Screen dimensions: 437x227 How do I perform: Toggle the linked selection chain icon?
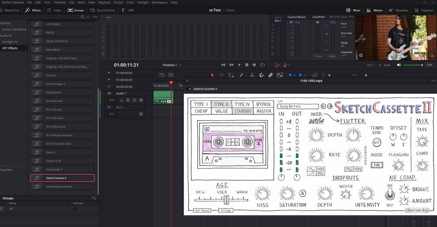[271, 75]
